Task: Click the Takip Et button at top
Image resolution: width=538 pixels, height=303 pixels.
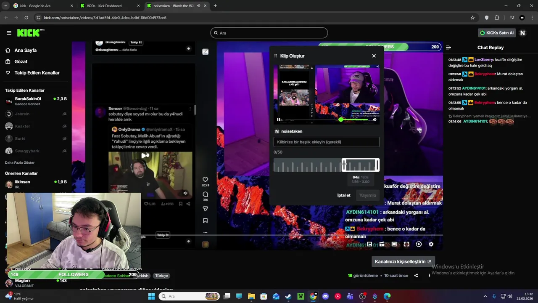Action: (136, 43)
